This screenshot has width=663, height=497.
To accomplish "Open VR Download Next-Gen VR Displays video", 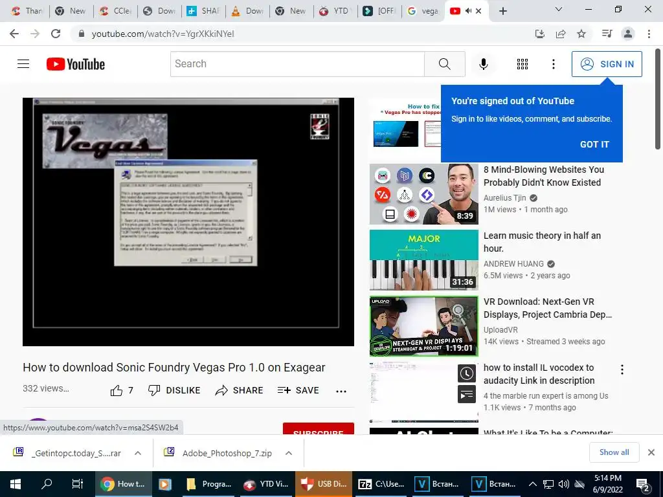I will 548,308.
